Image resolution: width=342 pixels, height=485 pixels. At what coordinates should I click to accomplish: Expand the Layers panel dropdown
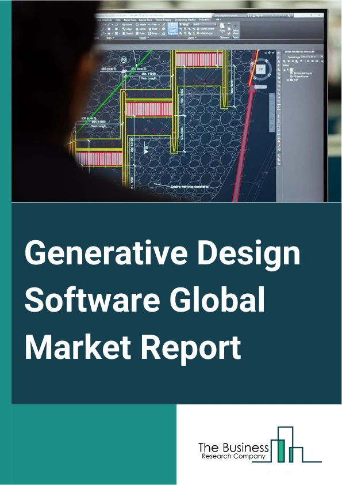[191, 38]
